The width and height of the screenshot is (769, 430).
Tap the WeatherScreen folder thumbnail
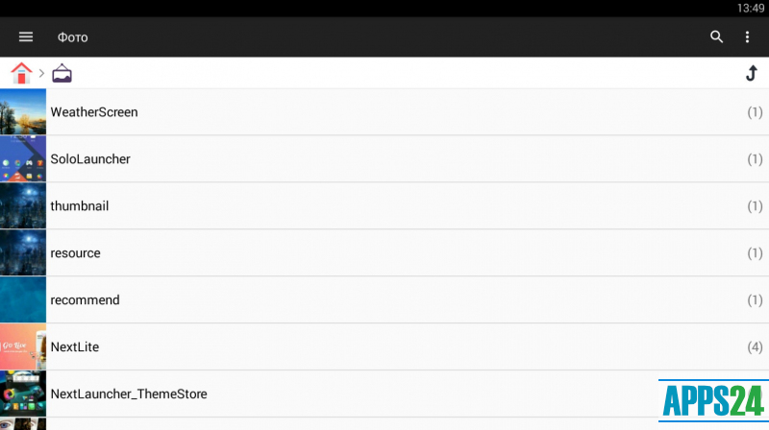23,112
